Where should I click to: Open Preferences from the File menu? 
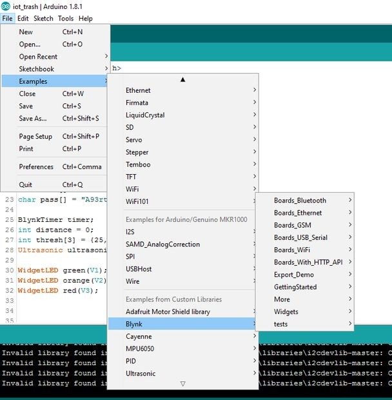55,166
